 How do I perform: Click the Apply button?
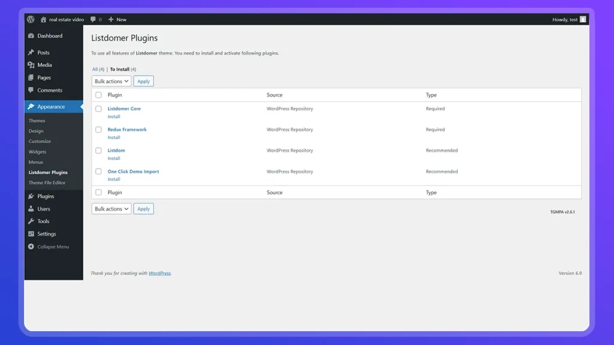tap(143, 81)
